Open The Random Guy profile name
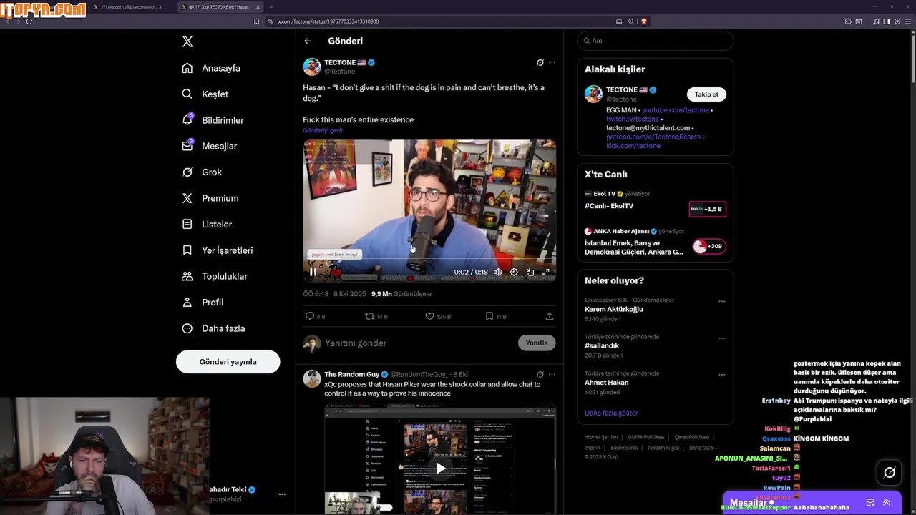 (x=351, y=375)
